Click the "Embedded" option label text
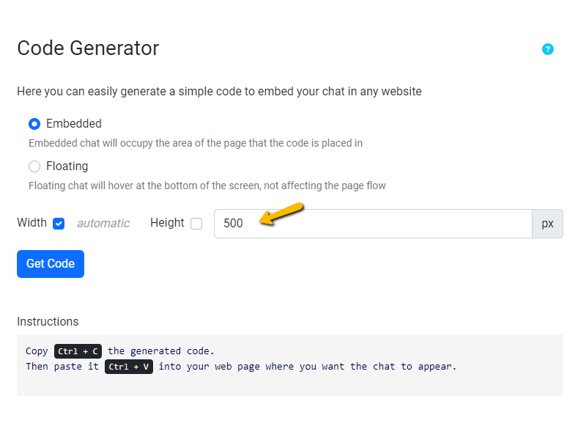This screenshot has height=440, width=586. (73, 124)
